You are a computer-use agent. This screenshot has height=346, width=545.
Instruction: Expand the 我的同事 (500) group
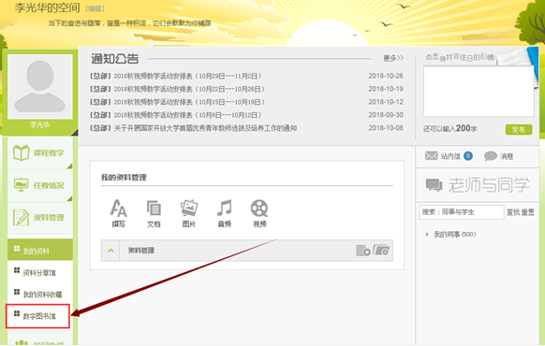pos(427,235)
